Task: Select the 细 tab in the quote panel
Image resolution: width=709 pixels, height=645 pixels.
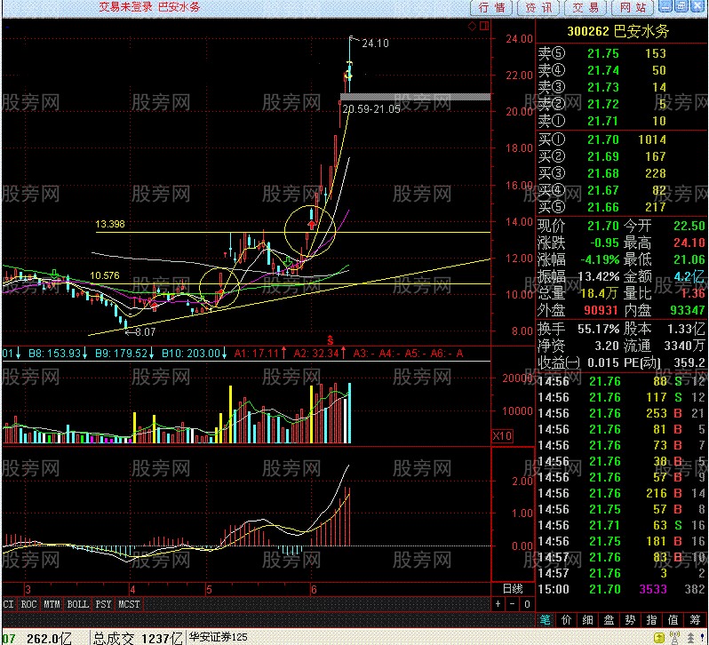Action: [x=588, y=620]
